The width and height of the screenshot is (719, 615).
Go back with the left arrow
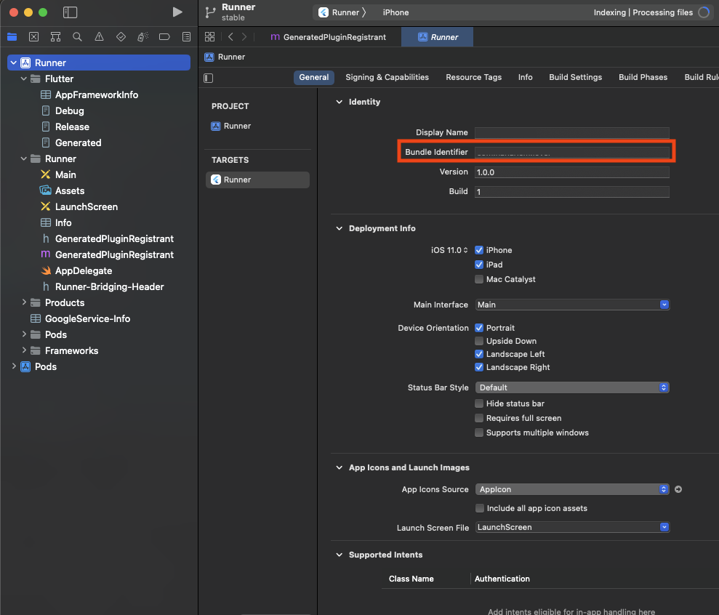(230, 36)
